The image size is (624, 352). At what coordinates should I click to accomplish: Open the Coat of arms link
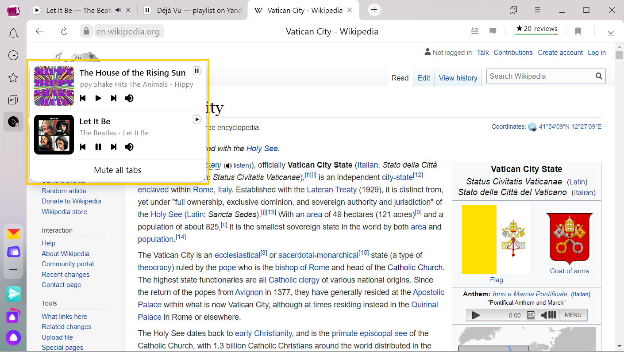coord(570,271)
